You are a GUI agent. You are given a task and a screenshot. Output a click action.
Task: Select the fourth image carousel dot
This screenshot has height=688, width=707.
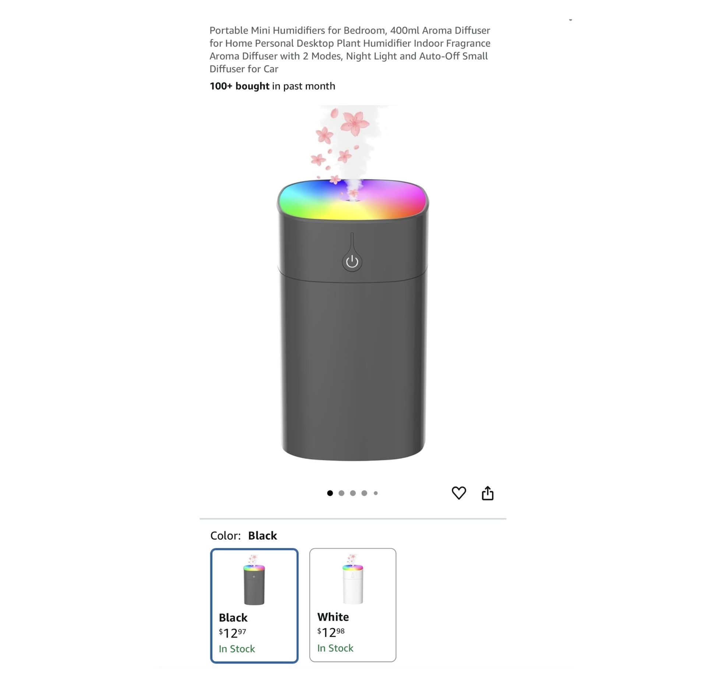click(364, 493)
